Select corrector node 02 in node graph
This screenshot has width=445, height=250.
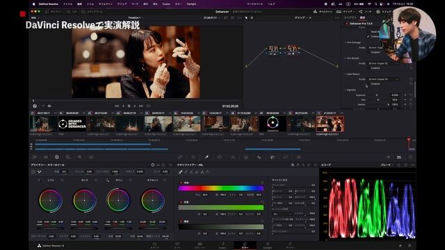(x=292, y=49)
